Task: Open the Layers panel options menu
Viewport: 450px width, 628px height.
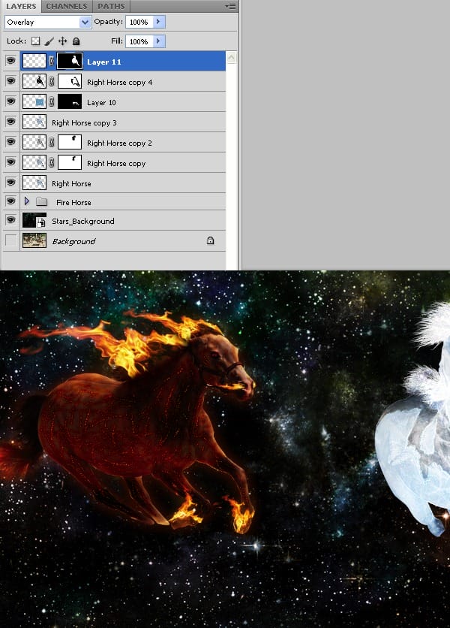Action: click(230, 6)
